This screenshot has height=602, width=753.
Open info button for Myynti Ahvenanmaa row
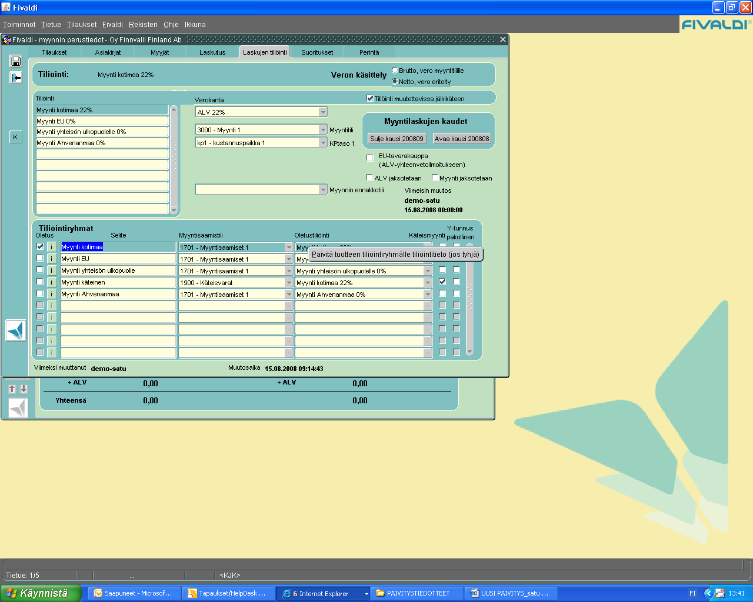point(52,294)
